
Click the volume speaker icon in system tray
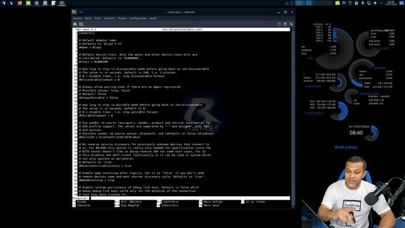(x=375, y=3)
